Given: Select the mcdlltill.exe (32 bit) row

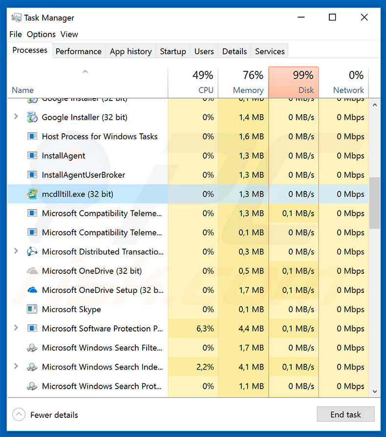Looking at the screenshot, I should pos(188,194).
